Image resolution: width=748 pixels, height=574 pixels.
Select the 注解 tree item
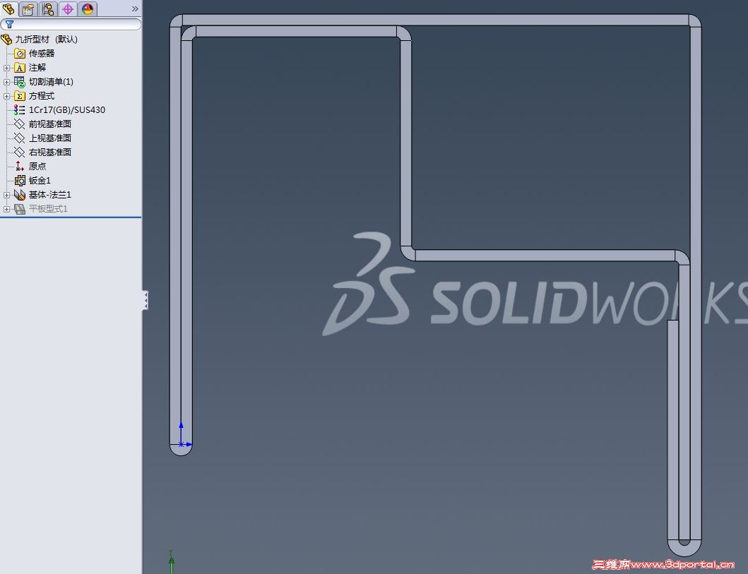click(37, 68)
